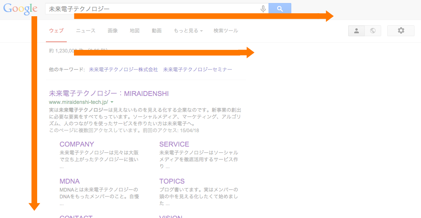Screen dimensions: 421x218
Task: Click the microphone voice search icon
Action: point(263,9)
